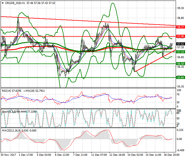Click the triangle arrow beside CRUDE_G18,H1
Viewport: 187px width, 158px height.
pos(3,3)
